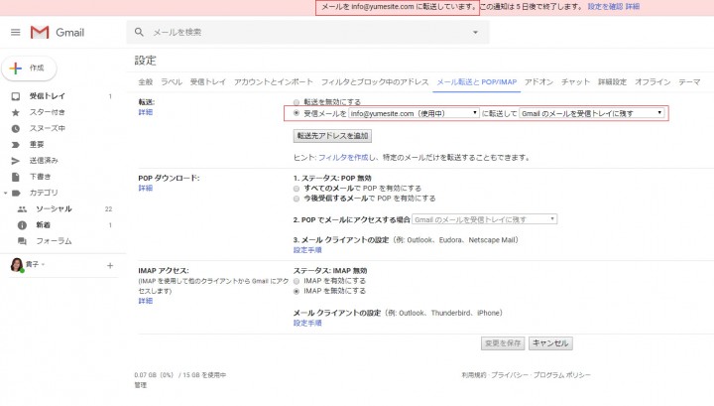Screen dimensions: 714x406
Task: Open 設定手順 link under POP client settings
Action: 307,250
